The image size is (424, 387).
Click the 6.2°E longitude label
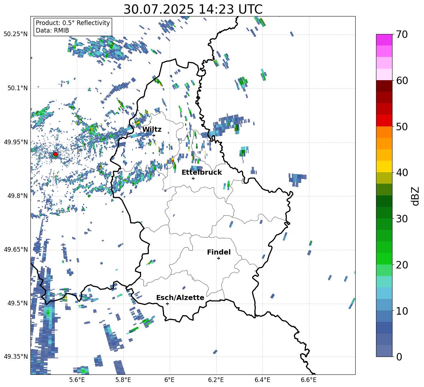[216, 380]
